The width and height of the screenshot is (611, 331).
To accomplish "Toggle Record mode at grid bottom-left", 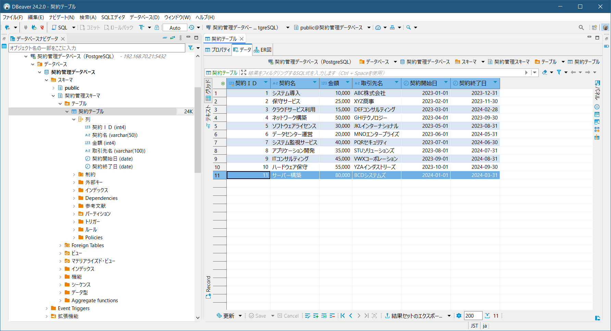I will 208,287.
